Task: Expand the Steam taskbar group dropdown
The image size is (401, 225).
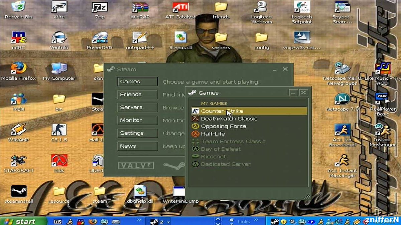Action: tap(168, 222)
